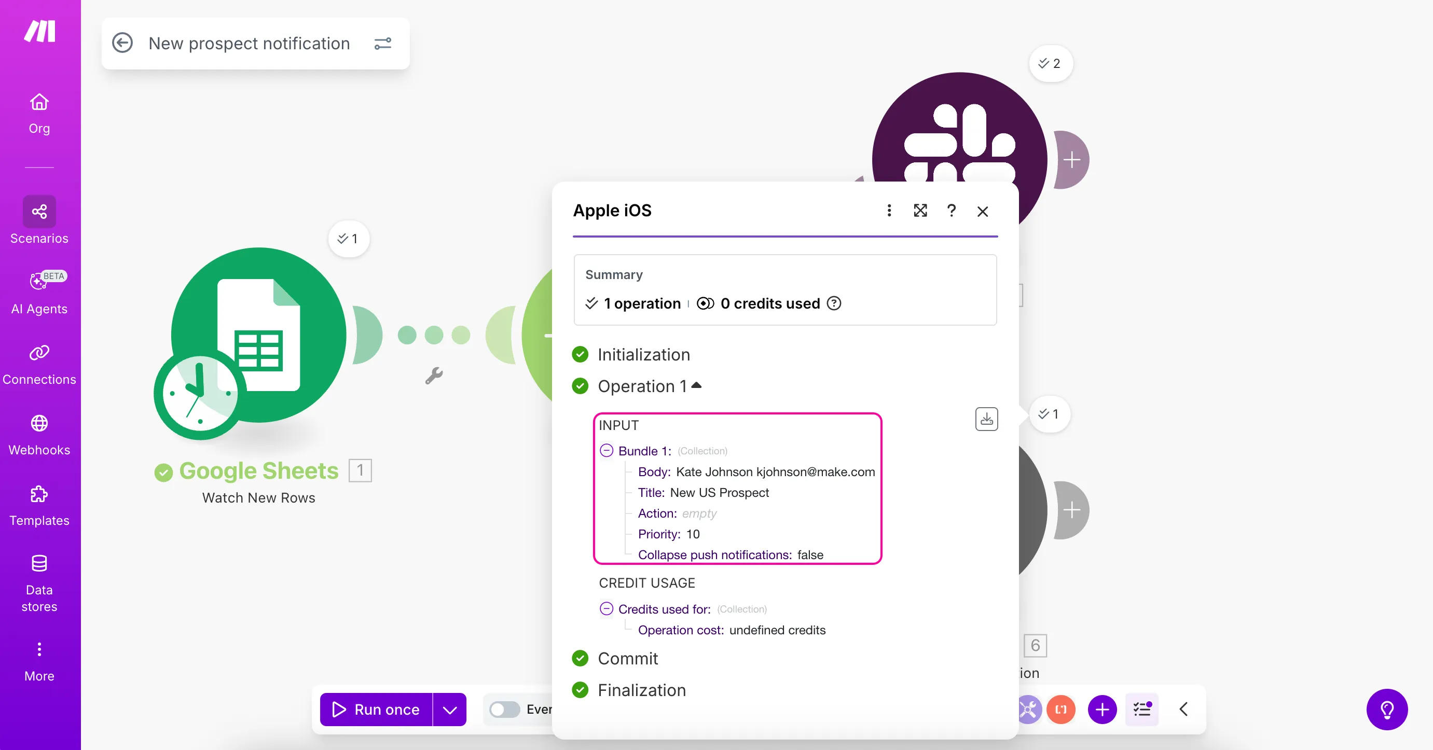Download the operation input bundles
This screenshot has height=750, width=1433.
pos(986,419)
